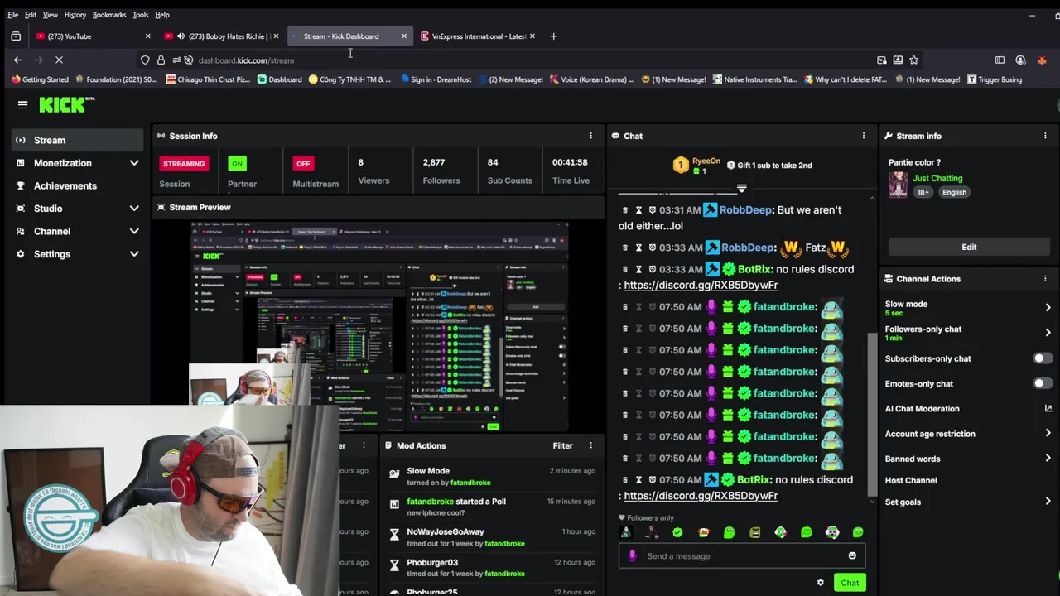
Task: Open Stream info panel options
Action: pyautogui.click(x=1045, y=136)
